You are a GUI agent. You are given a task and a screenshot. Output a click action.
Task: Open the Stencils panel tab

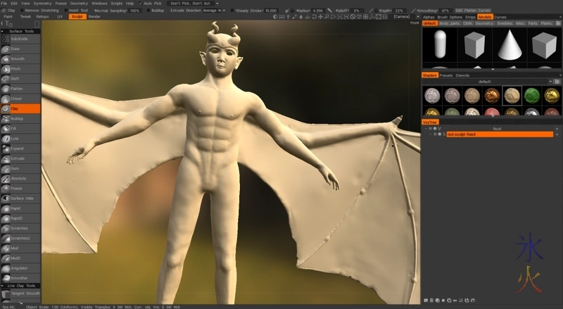click(463, 75)
